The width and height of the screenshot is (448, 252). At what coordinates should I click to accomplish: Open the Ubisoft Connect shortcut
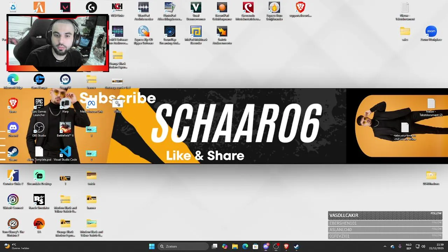pos(13,202)
